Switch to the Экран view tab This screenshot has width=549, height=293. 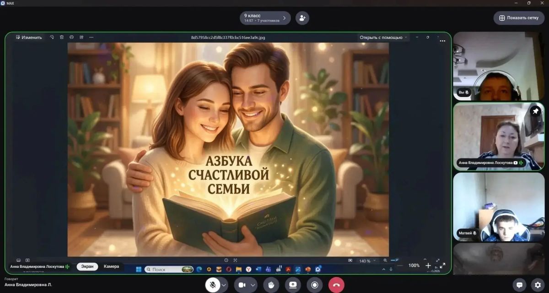[x=87, y=266]
